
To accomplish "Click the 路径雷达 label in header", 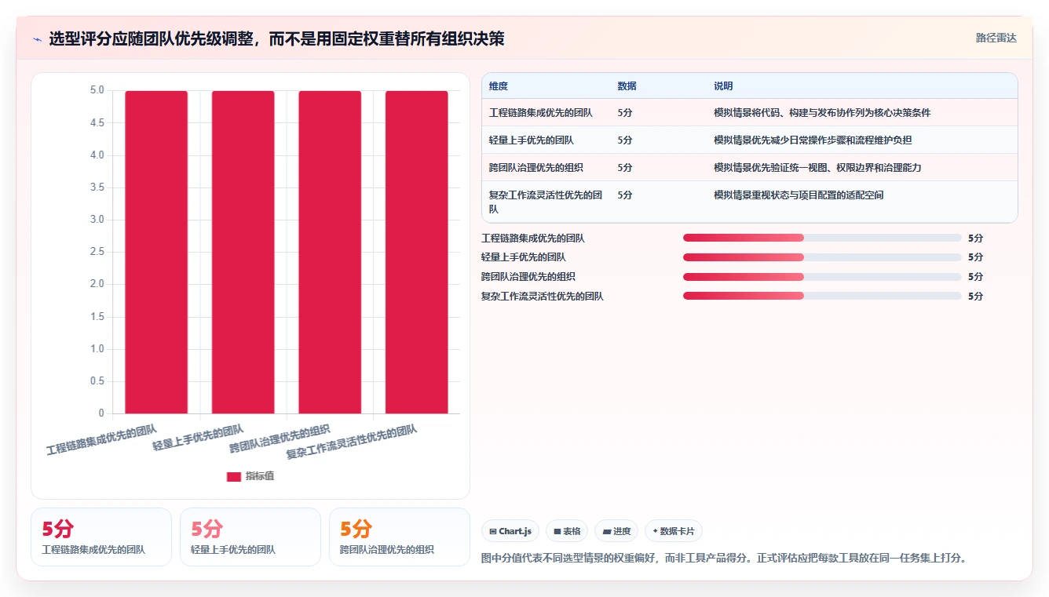I will pos(996,38).
